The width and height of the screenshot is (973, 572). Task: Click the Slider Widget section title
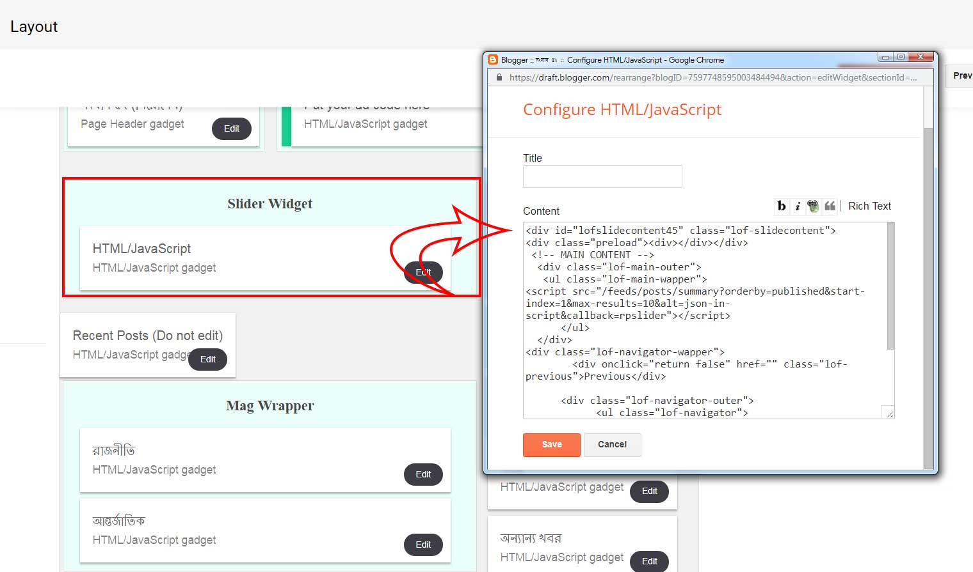[270, 204]
